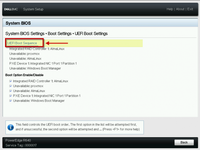Toggle the Unavailable: proxmox boot option checkbox
The height and width of the screenshot is (150, 200).
point(10,86)
